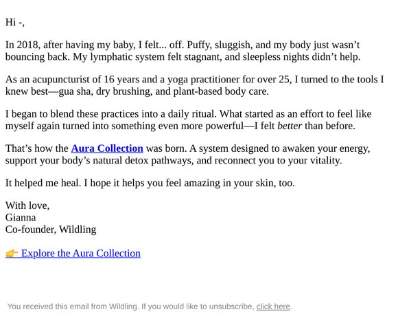Click the signature name 'Gianna'
398x314 pixels.
(21, 217)
